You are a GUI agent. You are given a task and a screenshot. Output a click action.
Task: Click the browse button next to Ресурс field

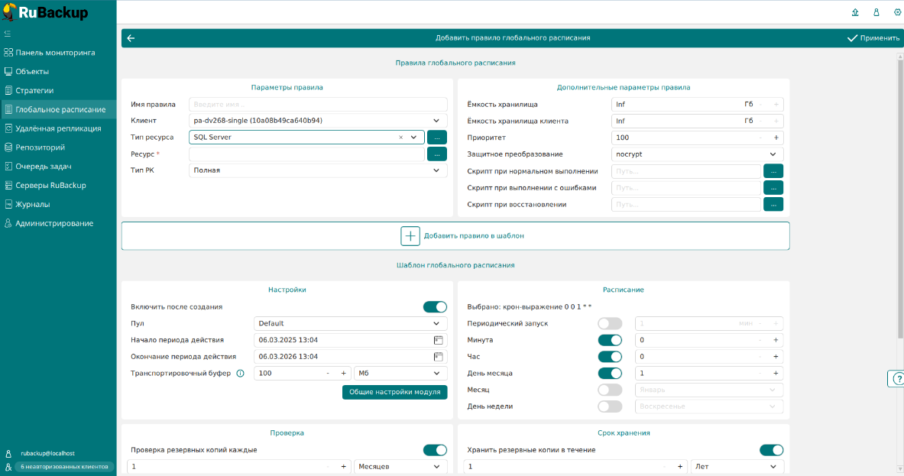[x=436, y=154]
